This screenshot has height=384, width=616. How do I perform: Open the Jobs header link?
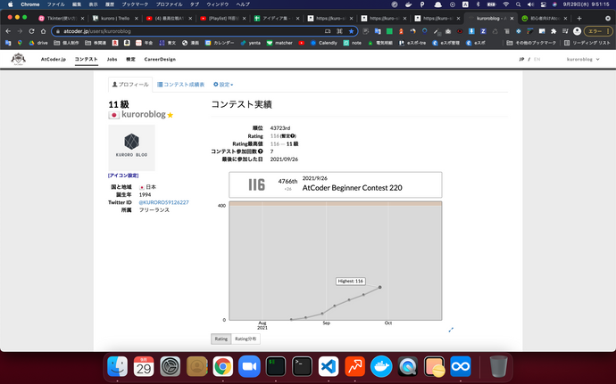pyautogui.click(x=112, y=59)
